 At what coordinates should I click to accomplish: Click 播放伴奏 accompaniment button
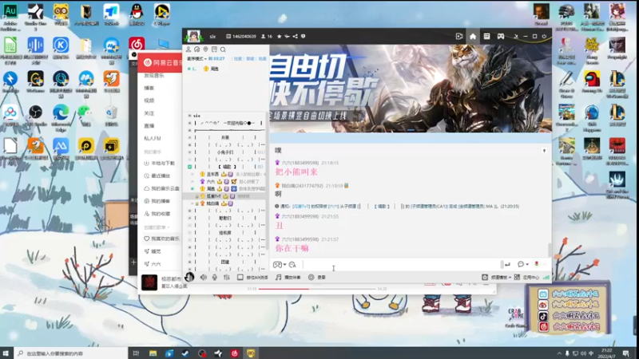click(x=288, y=277)
